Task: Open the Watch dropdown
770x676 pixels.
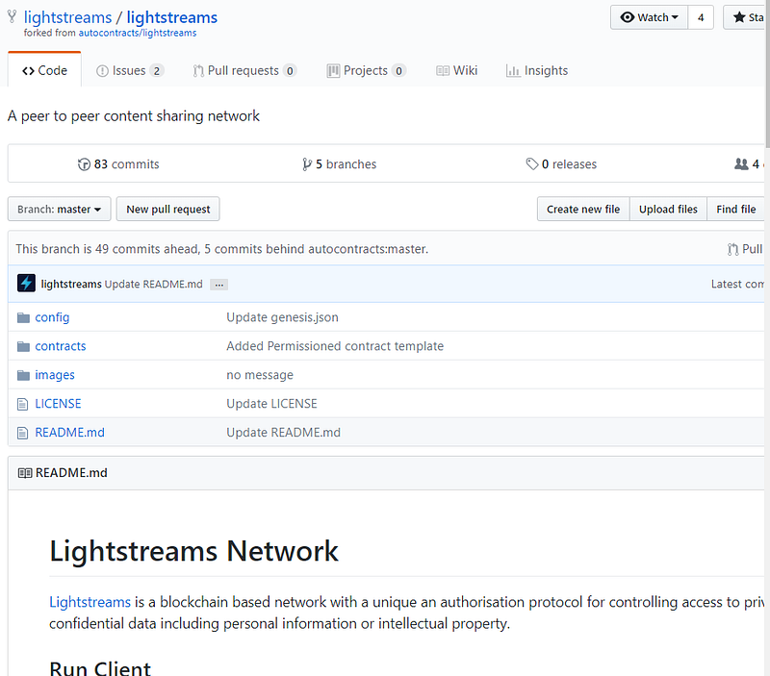Action: 649,17
